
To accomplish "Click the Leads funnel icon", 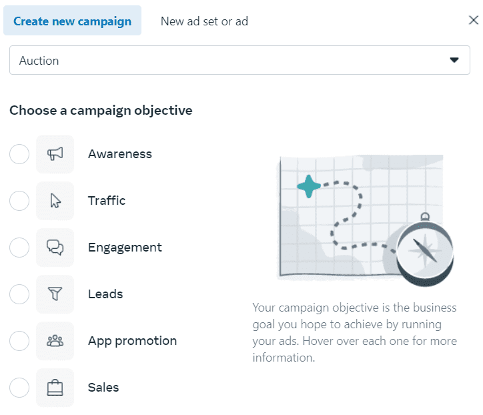I will point(55,294).
